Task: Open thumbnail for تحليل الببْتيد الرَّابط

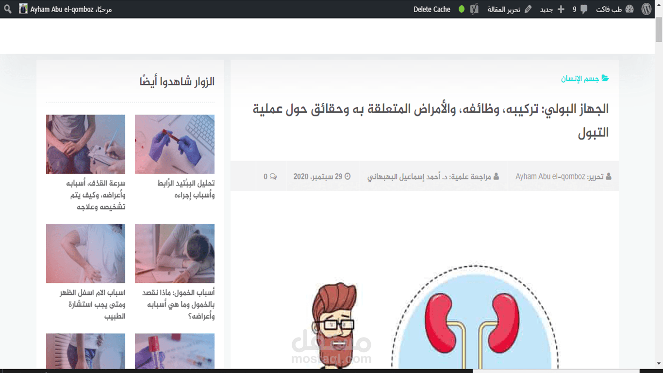Action: 175,144
